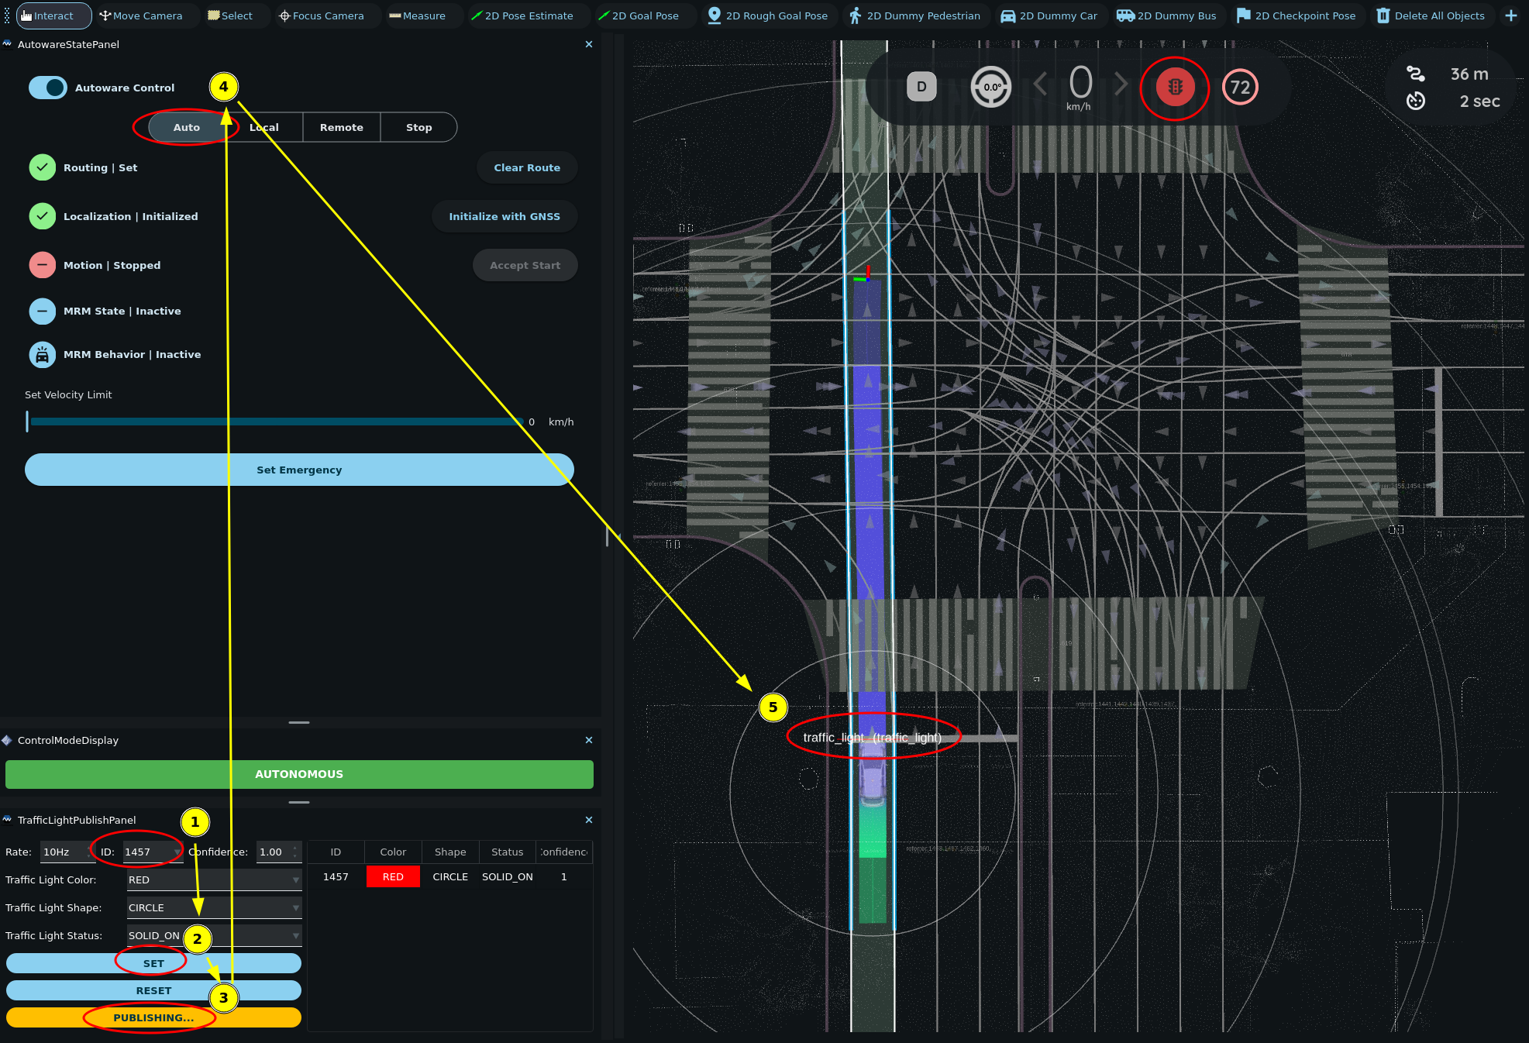Viewport: 1529px width, 1043px height.
Task: Select the Measure tool in toolbar
Action: tap(417, 15)
